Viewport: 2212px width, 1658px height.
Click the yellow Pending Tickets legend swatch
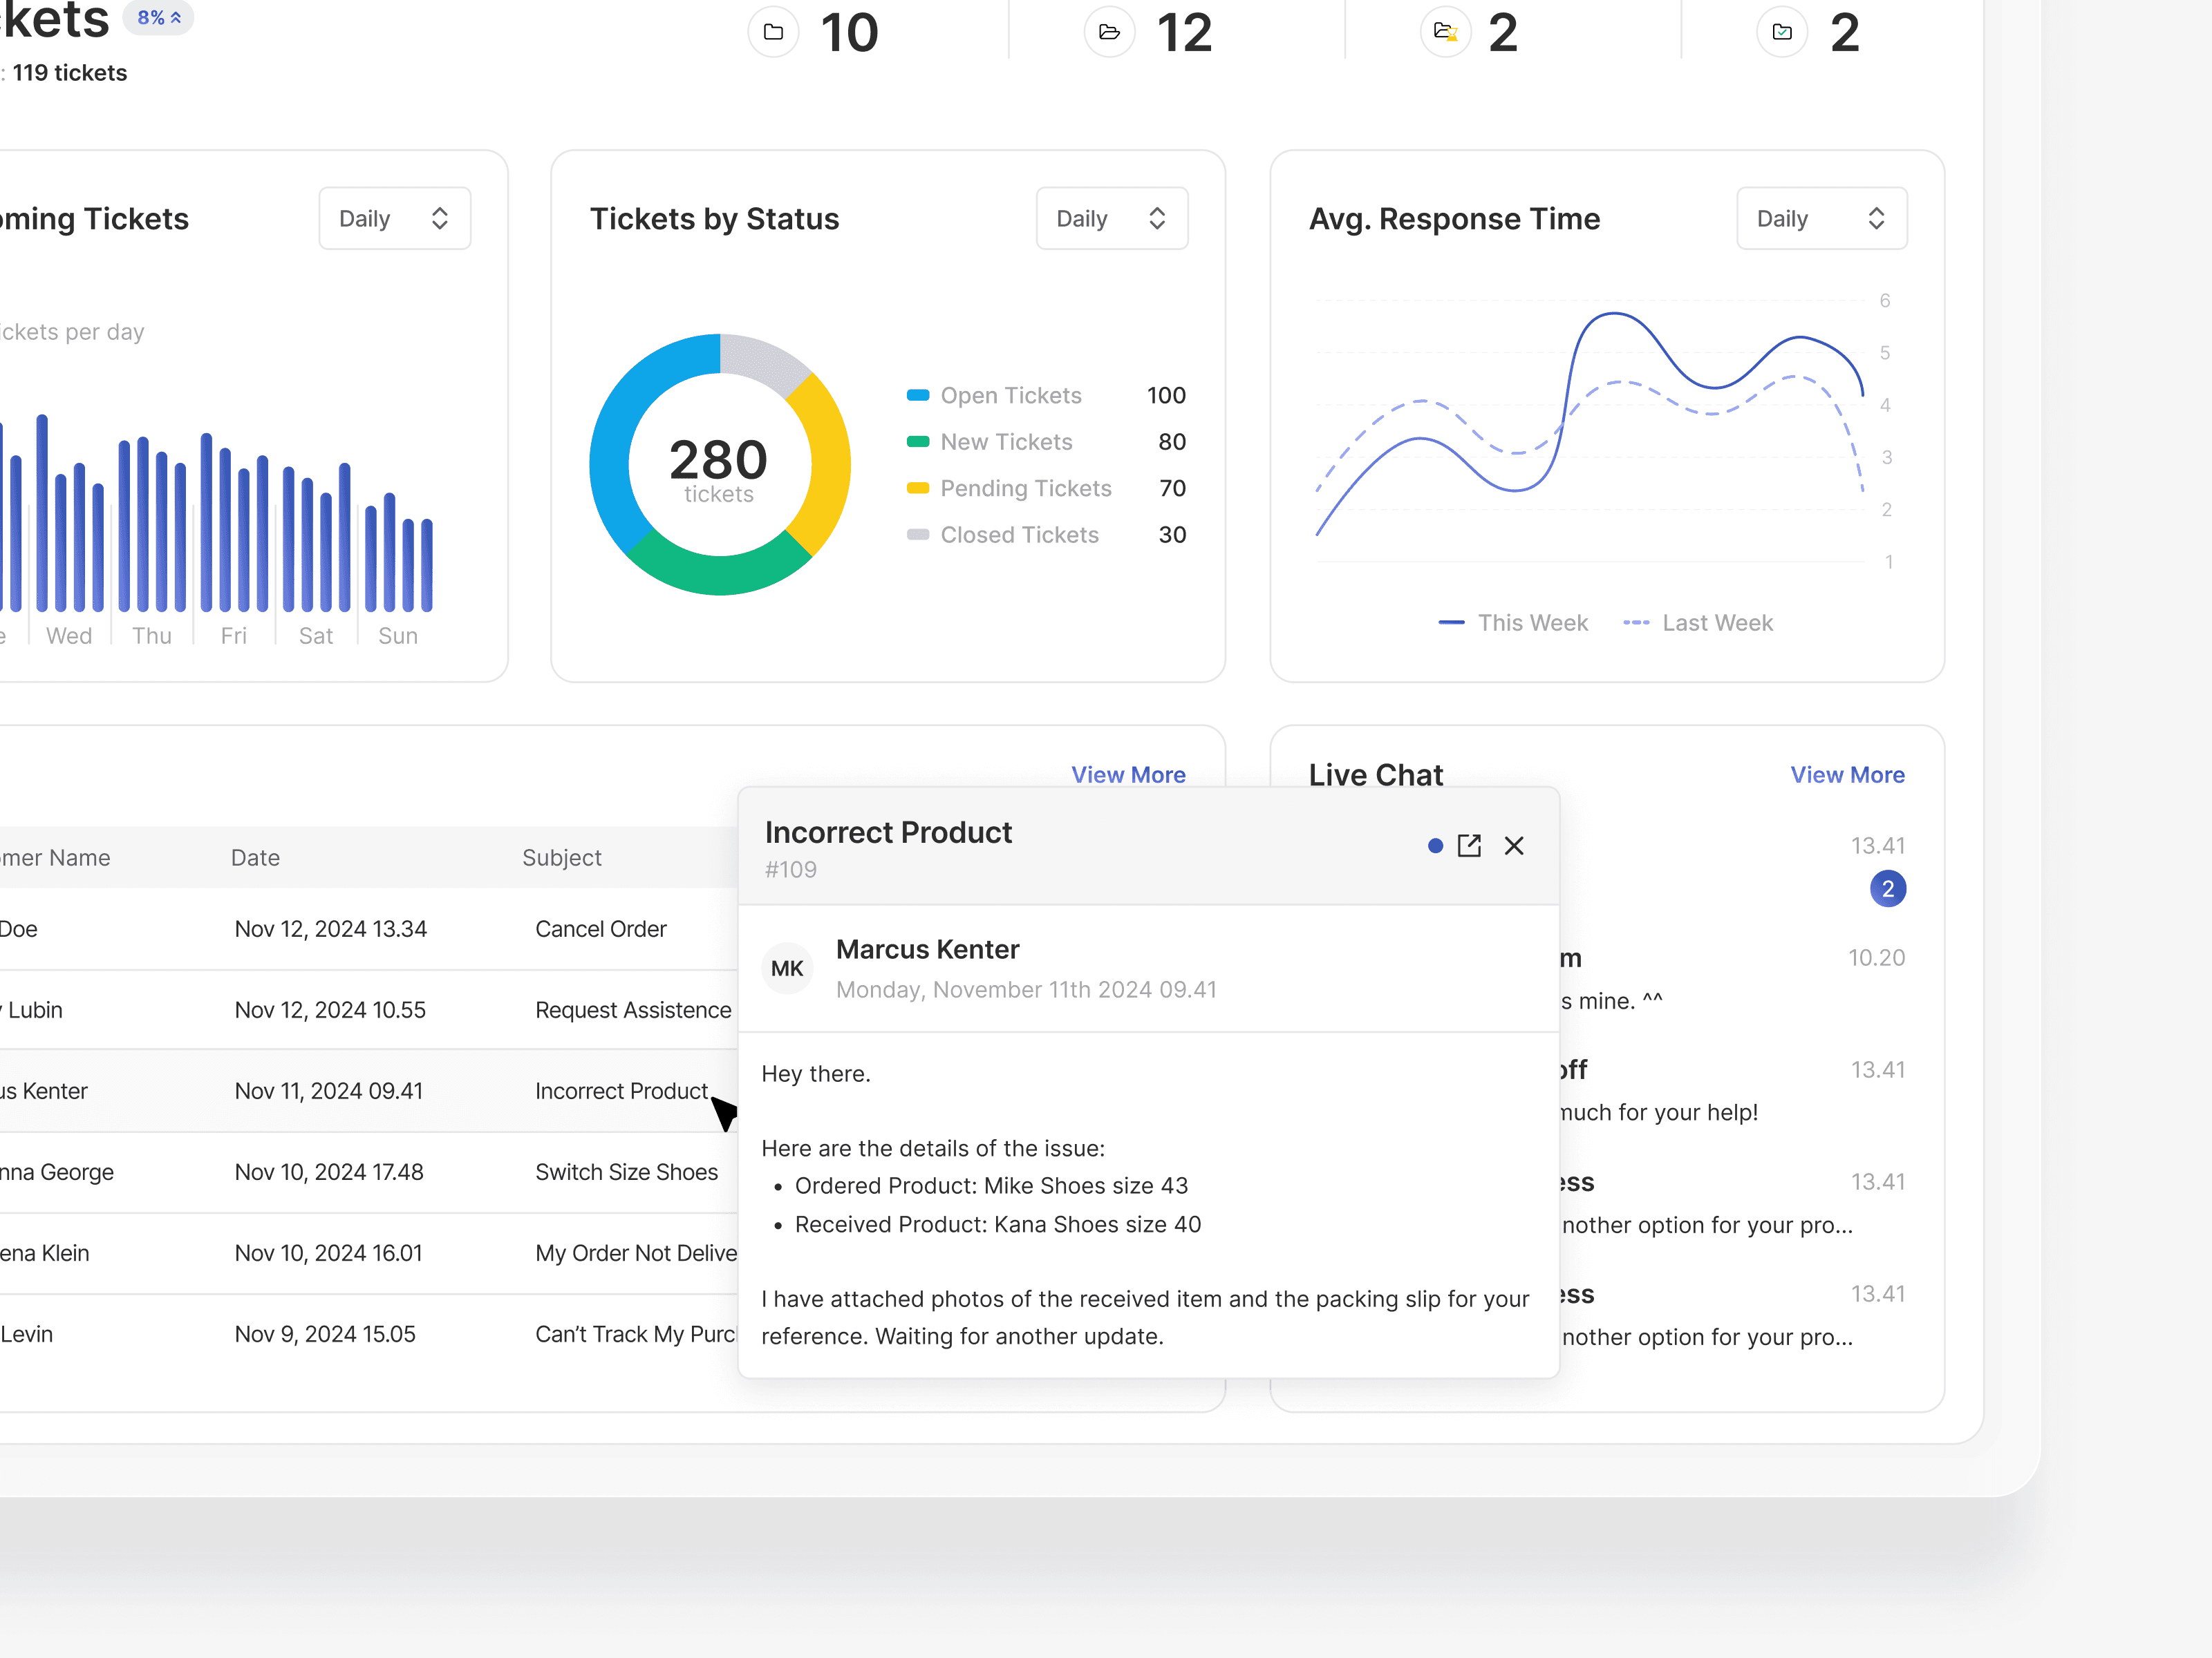[x=917, y=488]
